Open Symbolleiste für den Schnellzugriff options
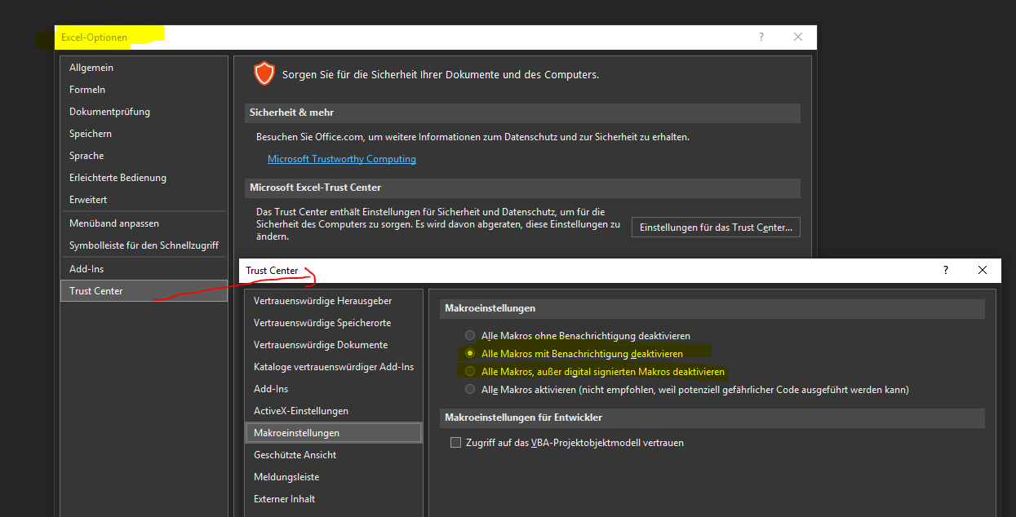 pos(144,245)
